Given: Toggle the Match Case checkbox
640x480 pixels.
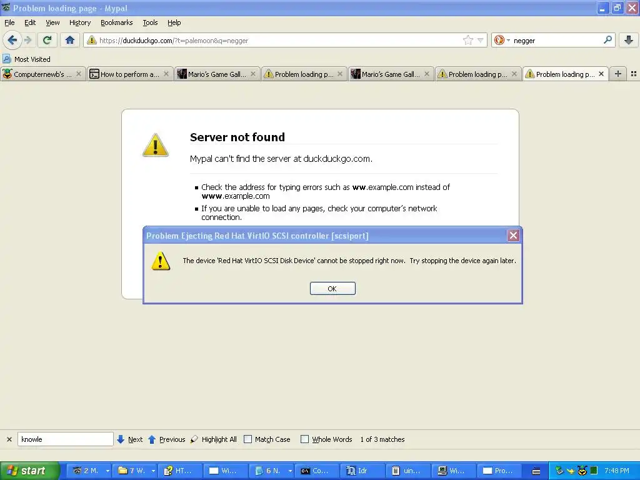Looking at the screenshot, I should (247, 439).
